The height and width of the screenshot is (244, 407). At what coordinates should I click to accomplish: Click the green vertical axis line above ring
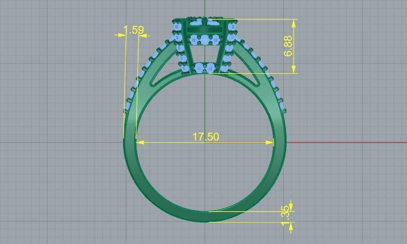[x=205, y=9]
